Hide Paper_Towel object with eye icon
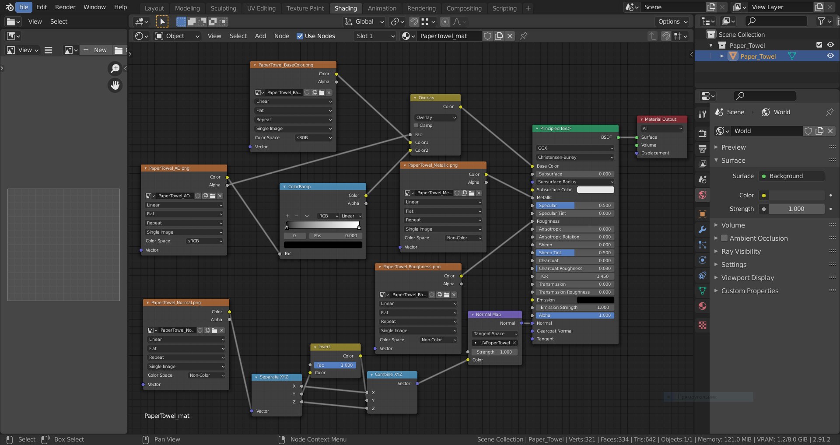Image resolution: width=840 pixels, height=445 pixels. (830, 56)
